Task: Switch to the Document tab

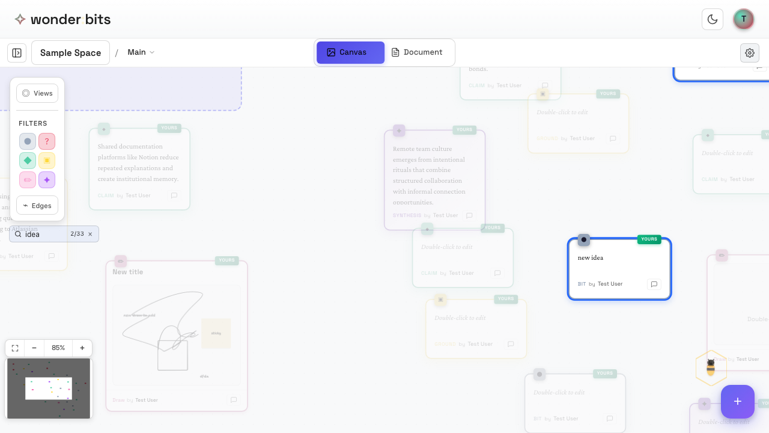Action: 417,52
